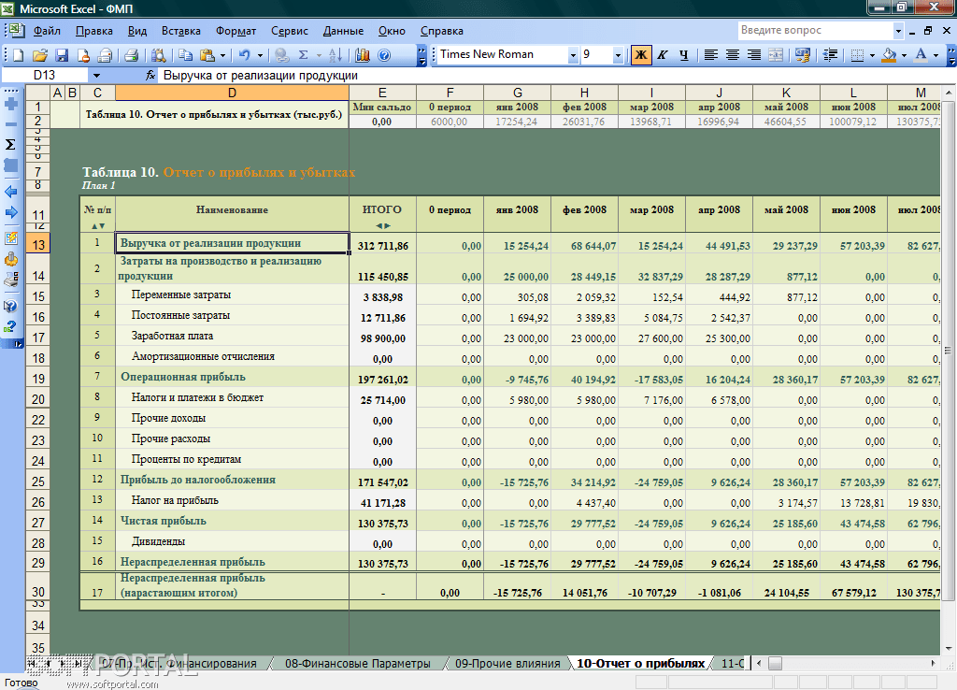The image size is (957, 690).
Task: Toggle Underline formatting button
Action: coord(683,55)
